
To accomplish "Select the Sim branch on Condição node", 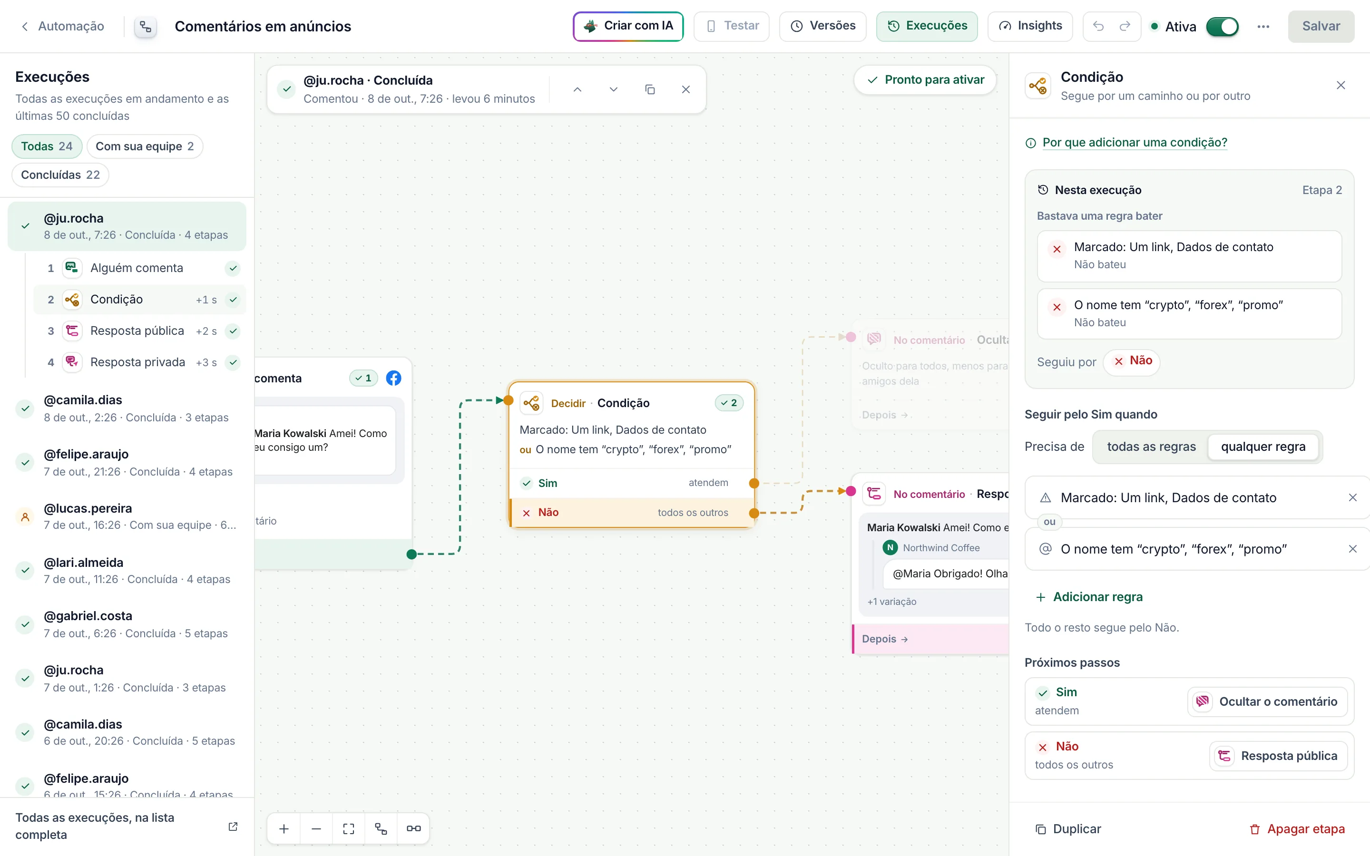I will (x=632, y=483).
